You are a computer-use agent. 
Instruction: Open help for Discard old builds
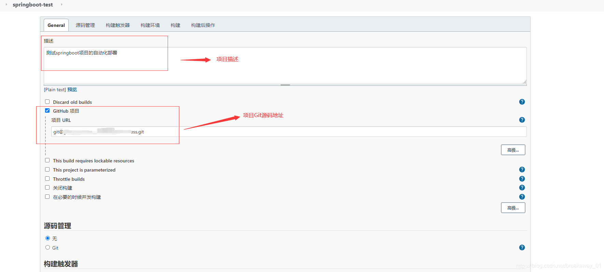(x=522, y=102)
